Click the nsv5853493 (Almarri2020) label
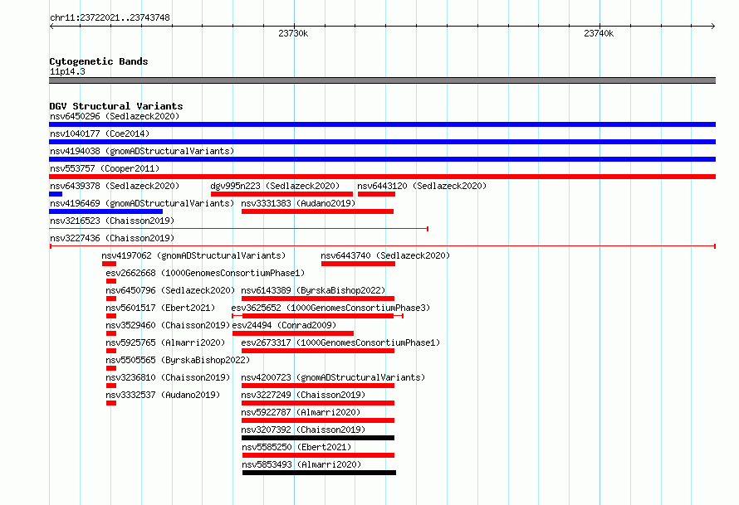This screenshot has width=739, height=505. 301,464
